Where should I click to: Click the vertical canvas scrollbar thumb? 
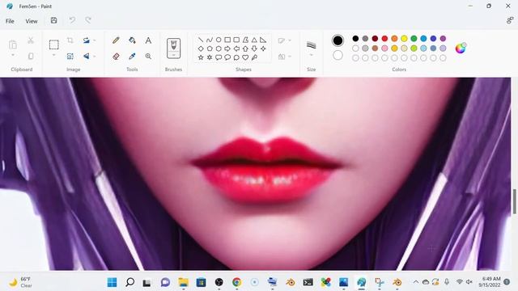[515, 201]
